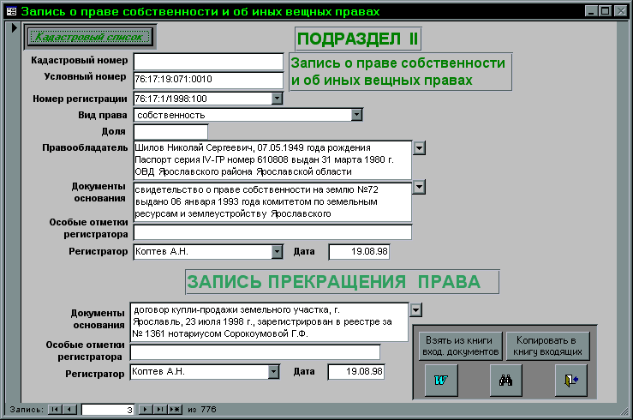Go to next record navigation button
Viewport: 633px width, 420px height.
click(145, 409)
